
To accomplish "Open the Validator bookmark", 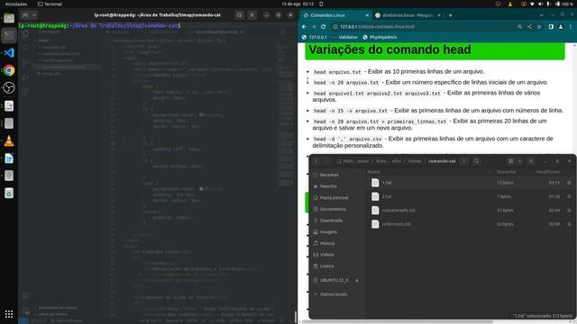I will (x=344, y=37).
